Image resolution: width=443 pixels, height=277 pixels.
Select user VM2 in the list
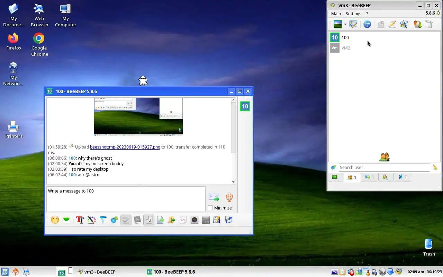click(384, 48)
